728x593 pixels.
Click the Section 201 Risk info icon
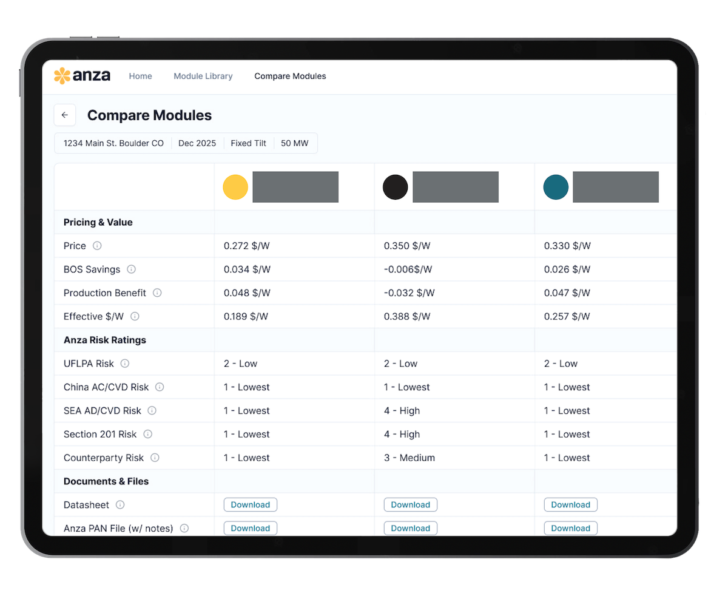(147, 434)
